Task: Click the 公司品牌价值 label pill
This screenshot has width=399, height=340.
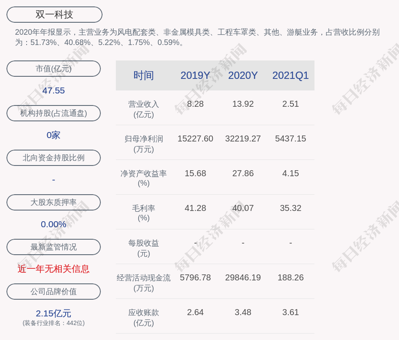Action: tap(54, 292)
